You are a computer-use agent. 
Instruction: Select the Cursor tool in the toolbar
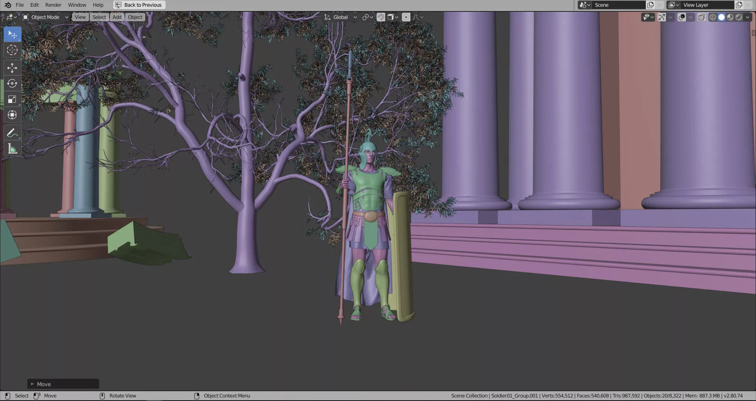pyautogui.click(x=12, y=50)
